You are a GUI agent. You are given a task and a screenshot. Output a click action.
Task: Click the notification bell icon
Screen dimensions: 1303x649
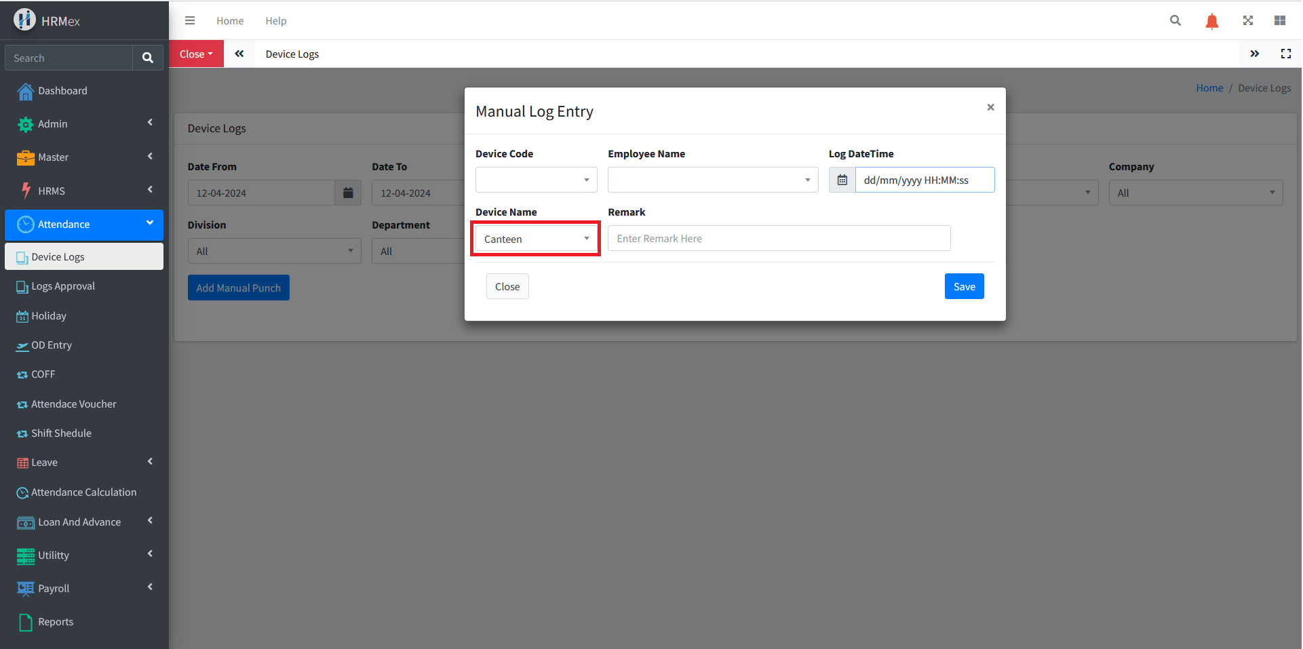(x=1211, y=21)
